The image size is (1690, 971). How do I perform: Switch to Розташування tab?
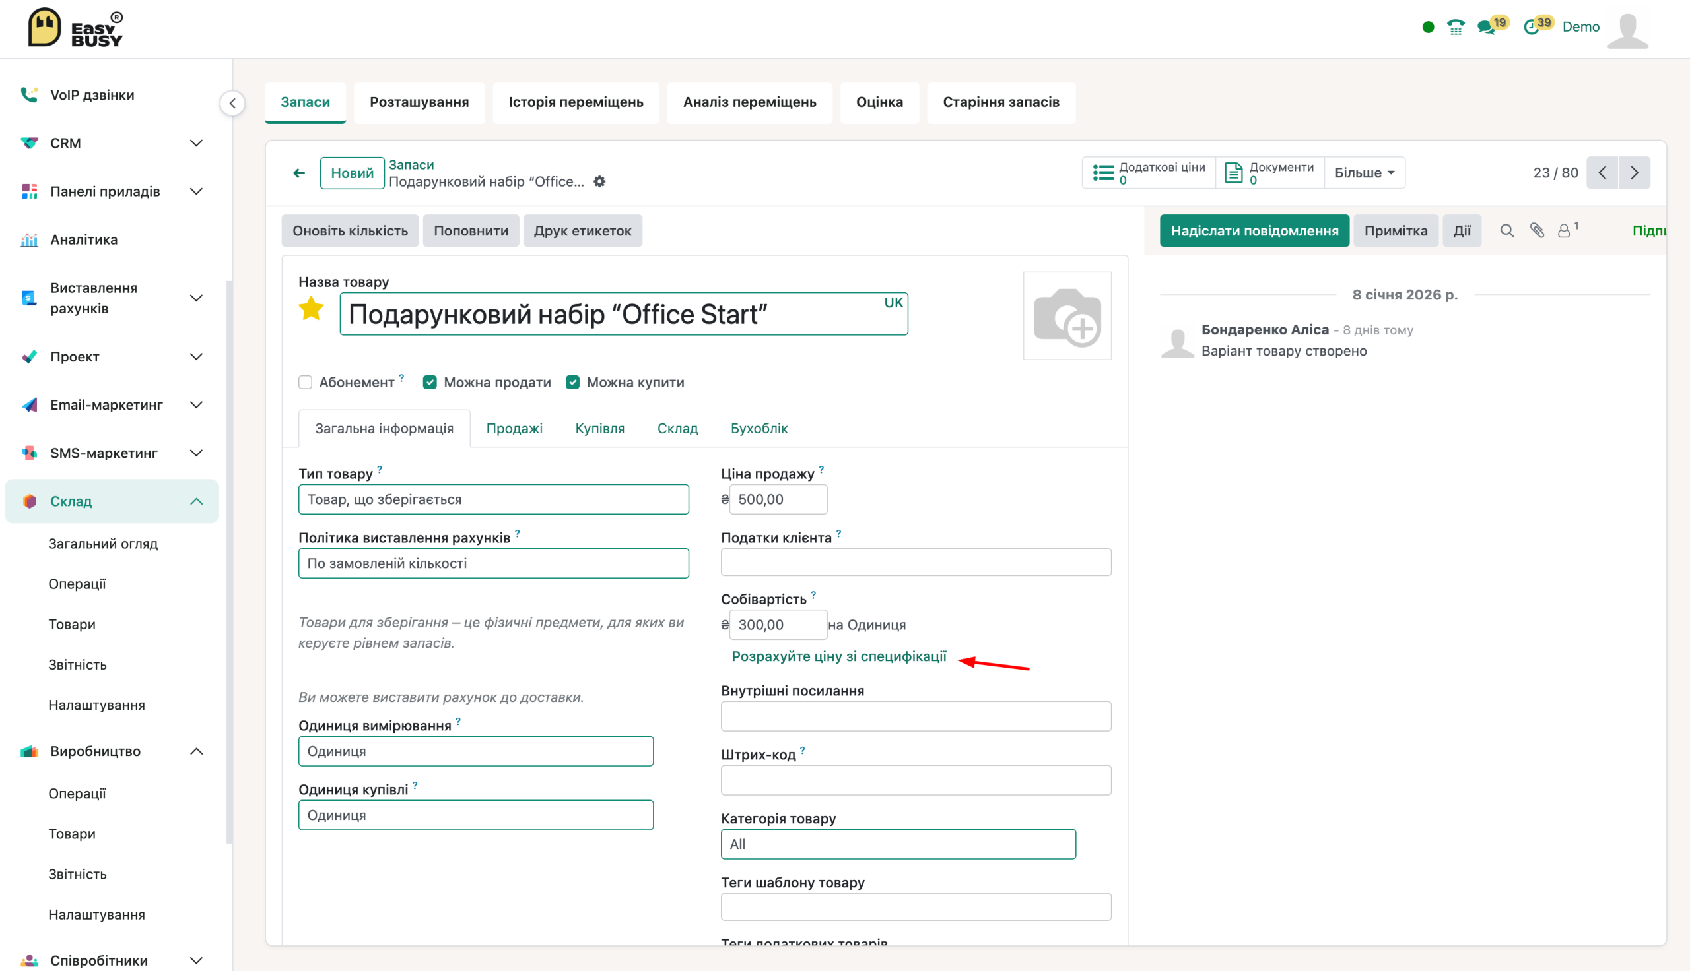419,103
